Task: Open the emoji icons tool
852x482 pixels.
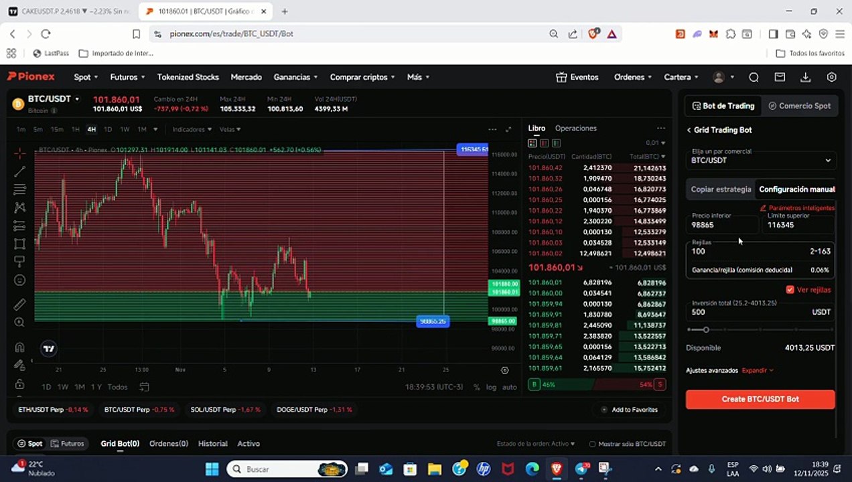Action: [19, 280]
